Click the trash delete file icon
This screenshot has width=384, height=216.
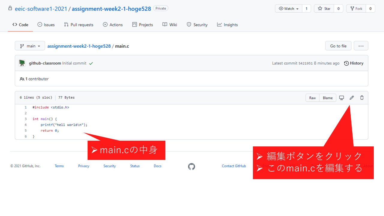pos(362,98)
